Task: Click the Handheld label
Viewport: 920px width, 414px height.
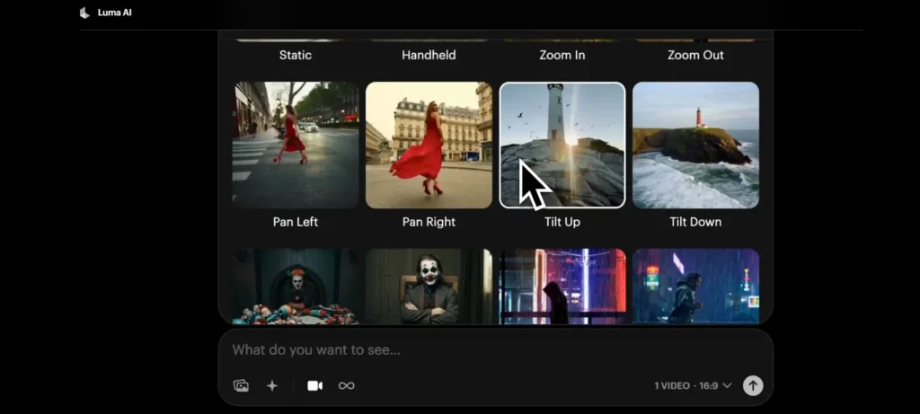Action: point(429,55)
